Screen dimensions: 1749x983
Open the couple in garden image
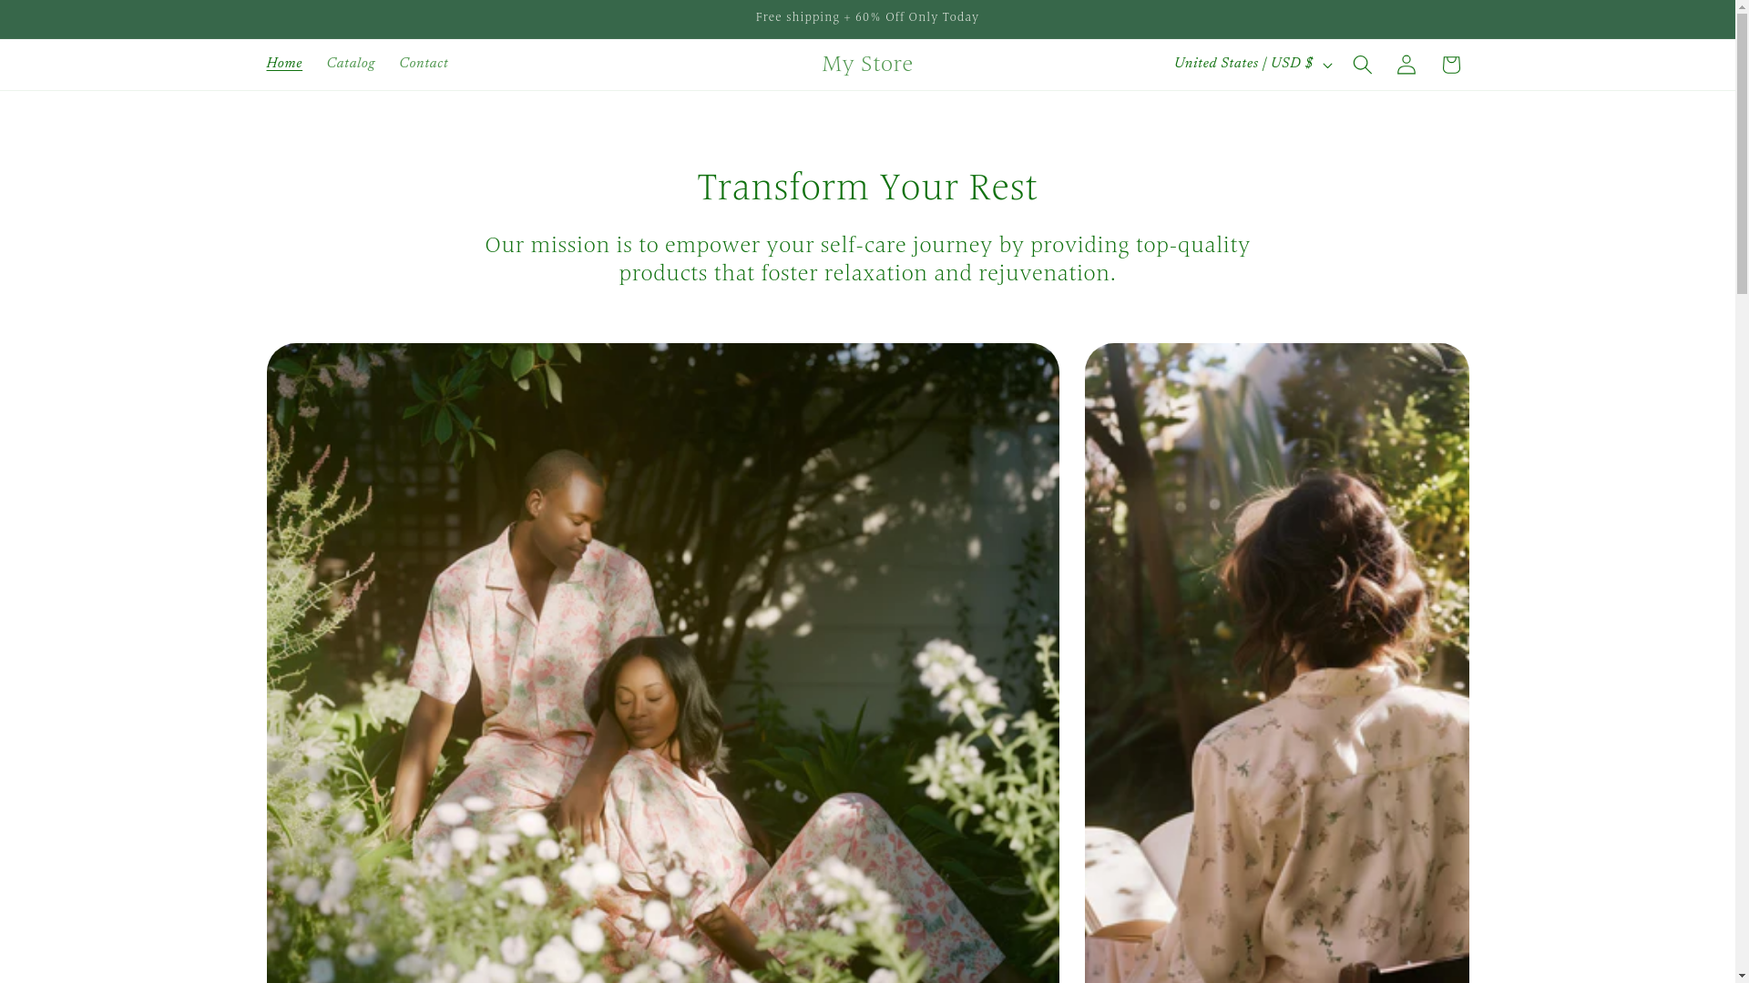[x=662, y=663]
